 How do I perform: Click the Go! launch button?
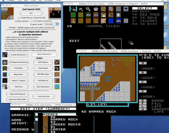pos(31,13)
